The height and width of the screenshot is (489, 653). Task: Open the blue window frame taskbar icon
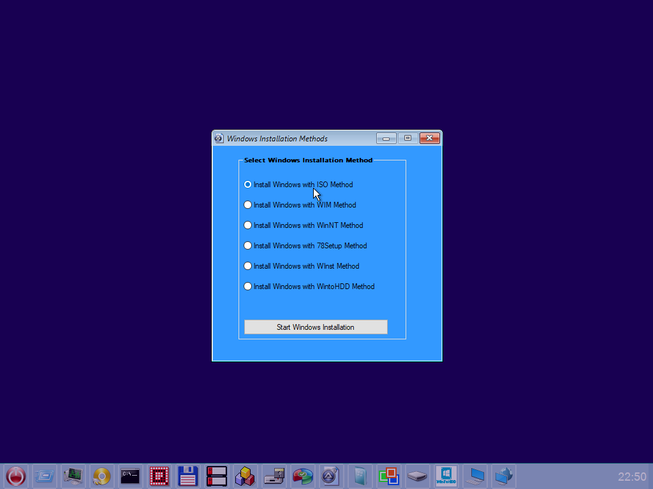44,476
